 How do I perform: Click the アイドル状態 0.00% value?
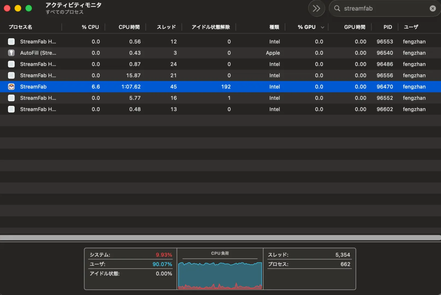(x=164, y=274)
